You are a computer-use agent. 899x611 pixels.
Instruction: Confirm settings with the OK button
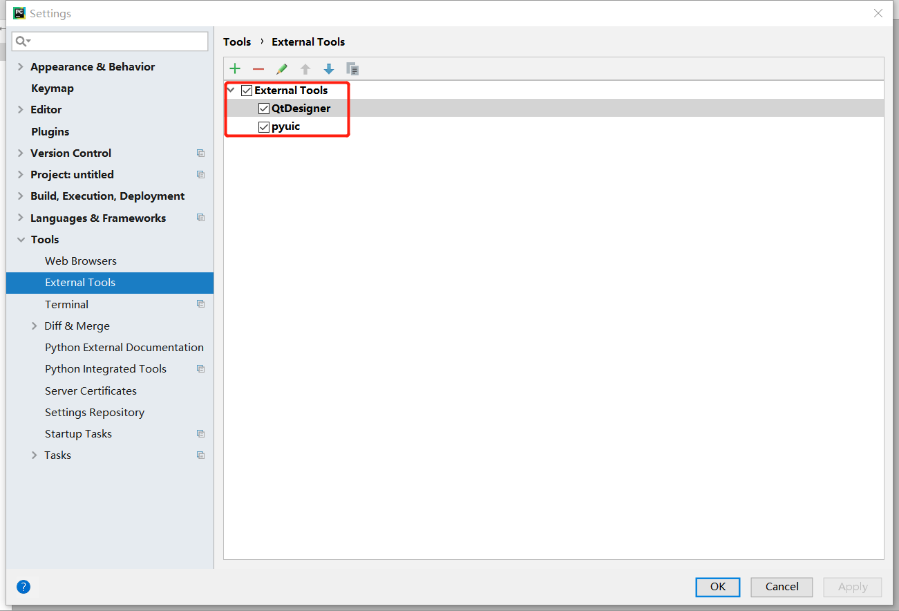click(x=717, y=587)
